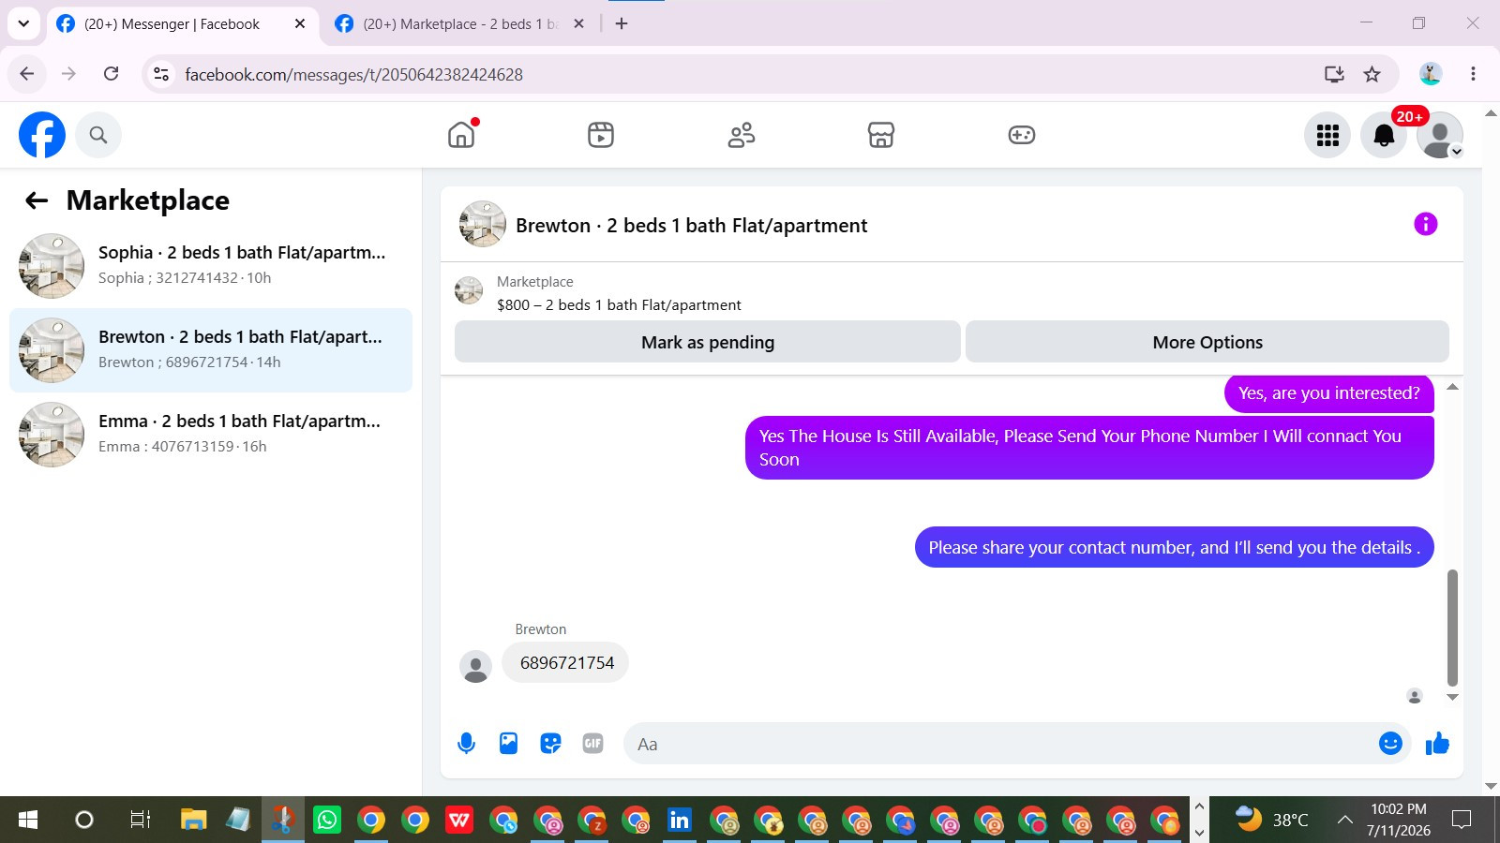Viewport: 1500px width, 843px height.
Task: Go back using the arrow beside Marketplace heading
Action: pos(37,200)
